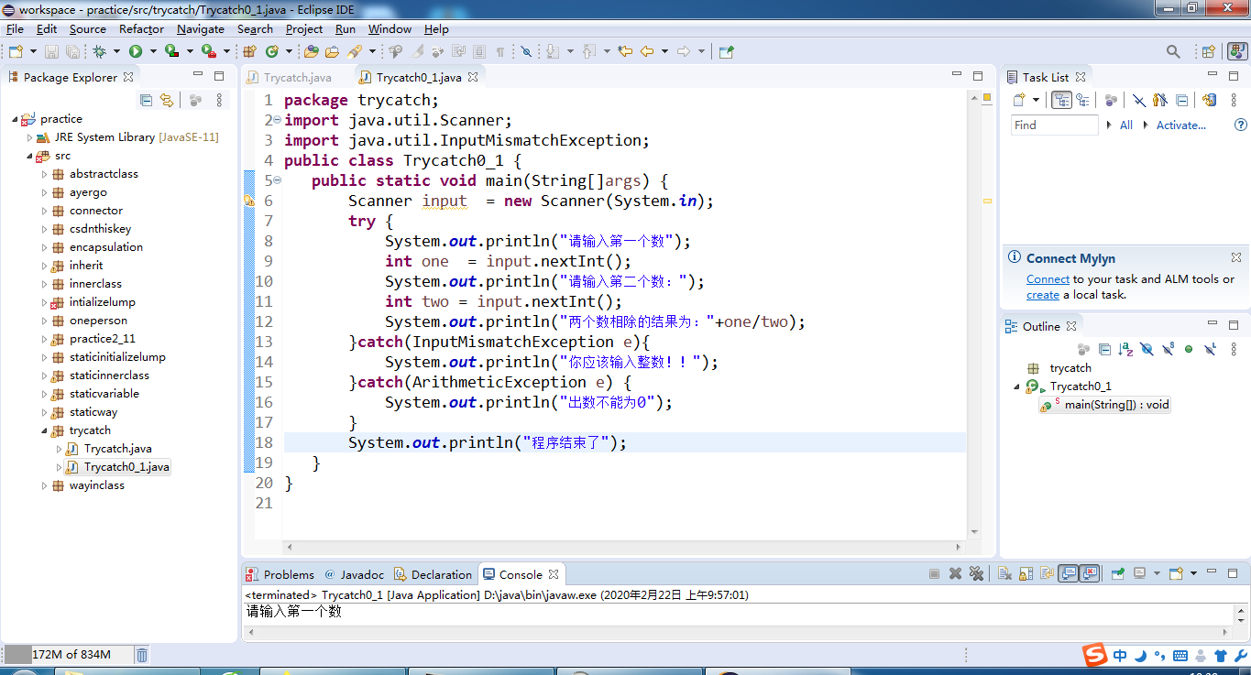Toggle Link with Editor in Package Explorer
This screenshot has width=1251, height=675.
167,100
